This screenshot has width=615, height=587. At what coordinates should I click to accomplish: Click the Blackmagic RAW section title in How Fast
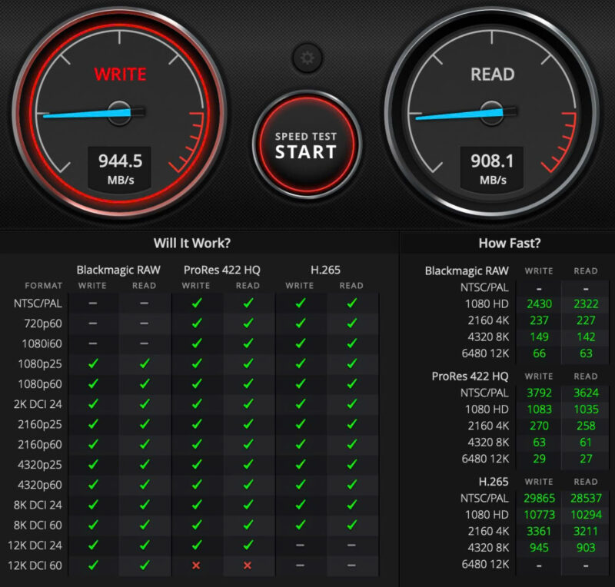467,270
